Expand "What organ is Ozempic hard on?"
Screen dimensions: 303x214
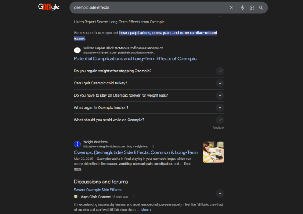click(220, 107)
